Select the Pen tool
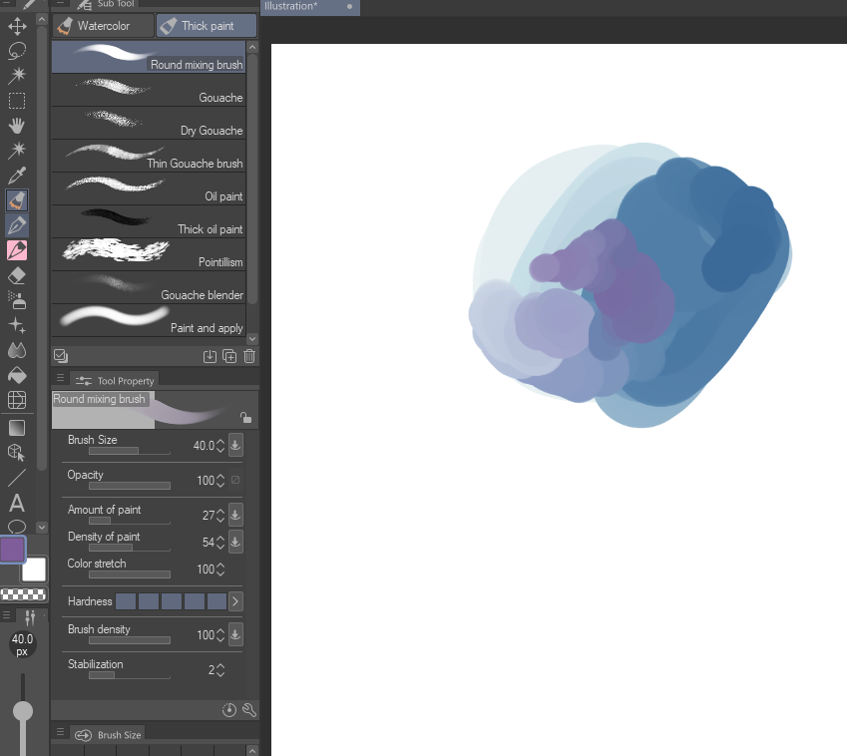The height and width of the screenshot is (756, 847). tap(17, 225)
